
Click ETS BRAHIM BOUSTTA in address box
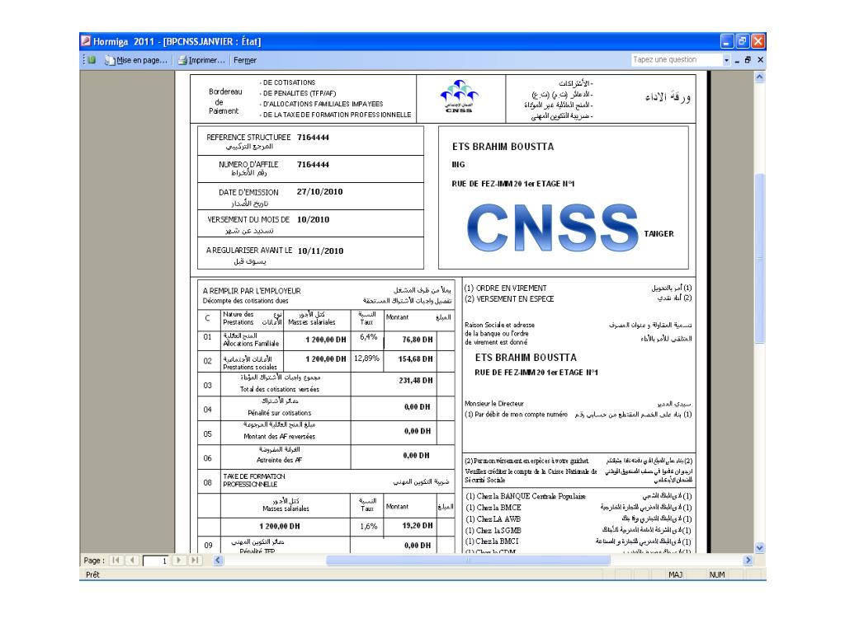pos(503,147)
